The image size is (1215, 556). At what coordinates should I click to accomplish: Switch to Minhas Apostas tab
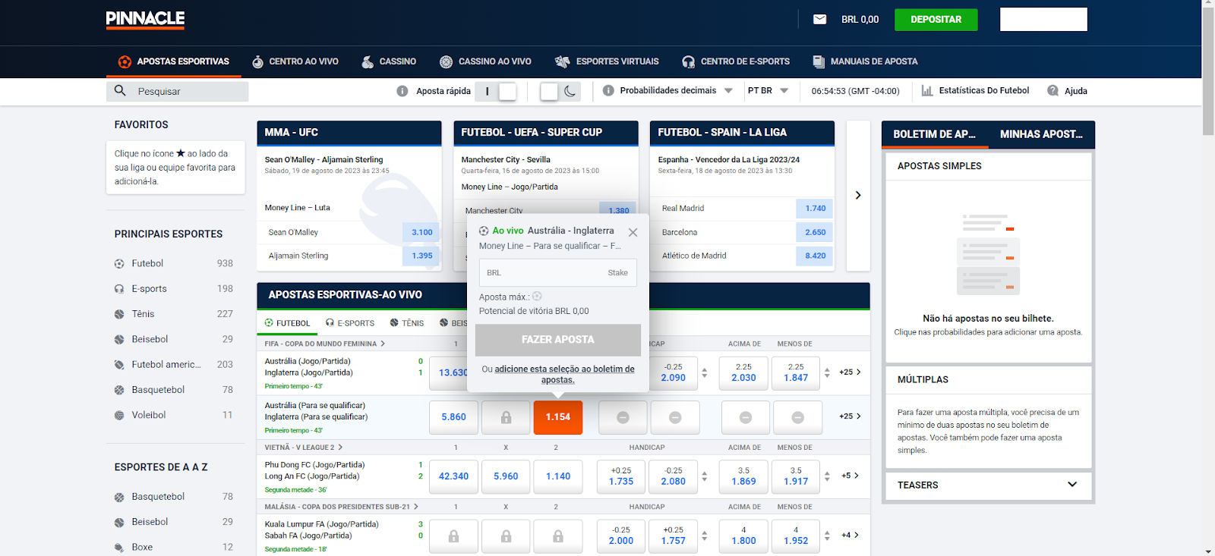(1041, 134)
